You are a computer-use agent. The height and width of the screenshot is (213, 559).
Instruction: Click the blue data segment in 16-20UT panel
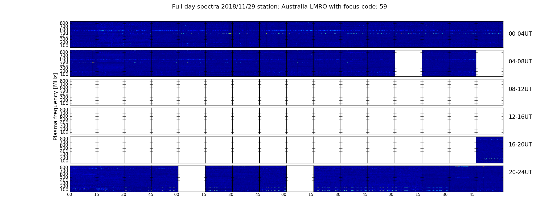click(490, 150)
